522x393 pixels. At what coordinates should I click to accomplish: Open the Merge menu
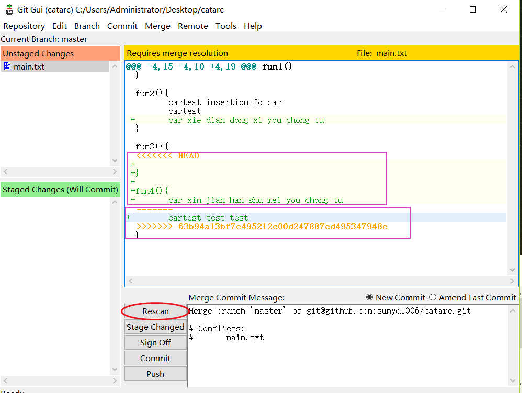[x=157, y=26]
